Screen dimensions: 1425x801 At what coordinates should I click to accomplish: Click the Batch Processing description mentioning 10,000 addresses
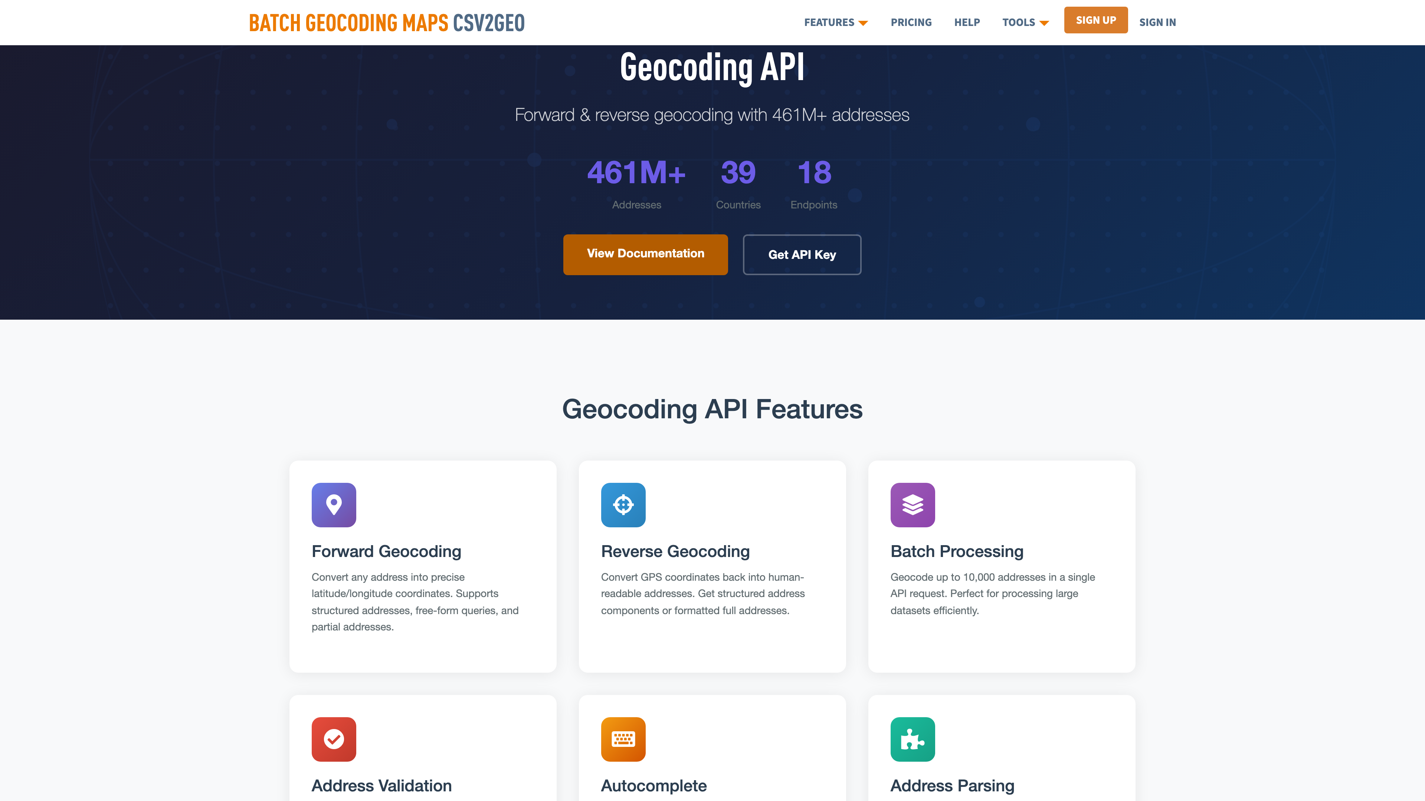click(992, 594)
